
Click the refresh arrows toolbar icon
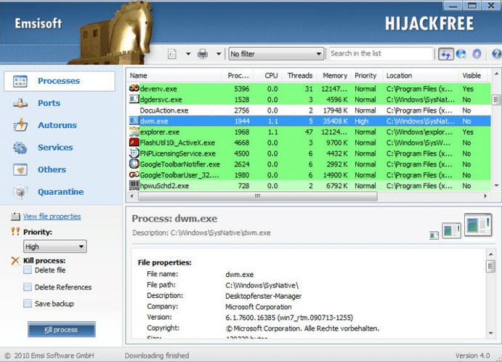(x=445, y=54)
